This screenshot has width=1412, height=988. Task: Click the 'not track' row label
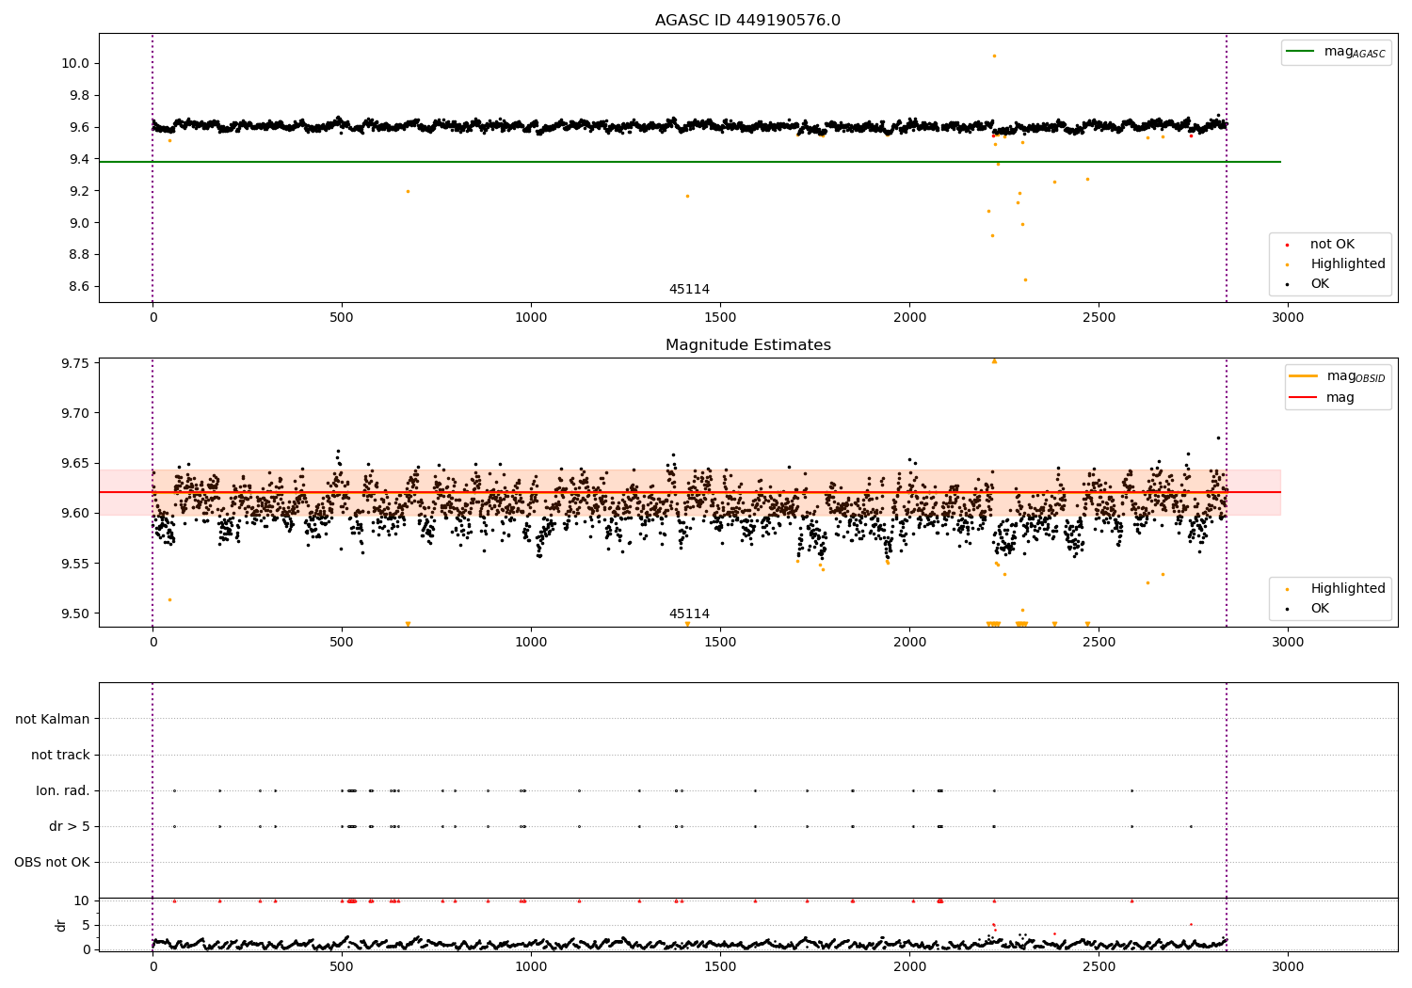pos(60,755)
